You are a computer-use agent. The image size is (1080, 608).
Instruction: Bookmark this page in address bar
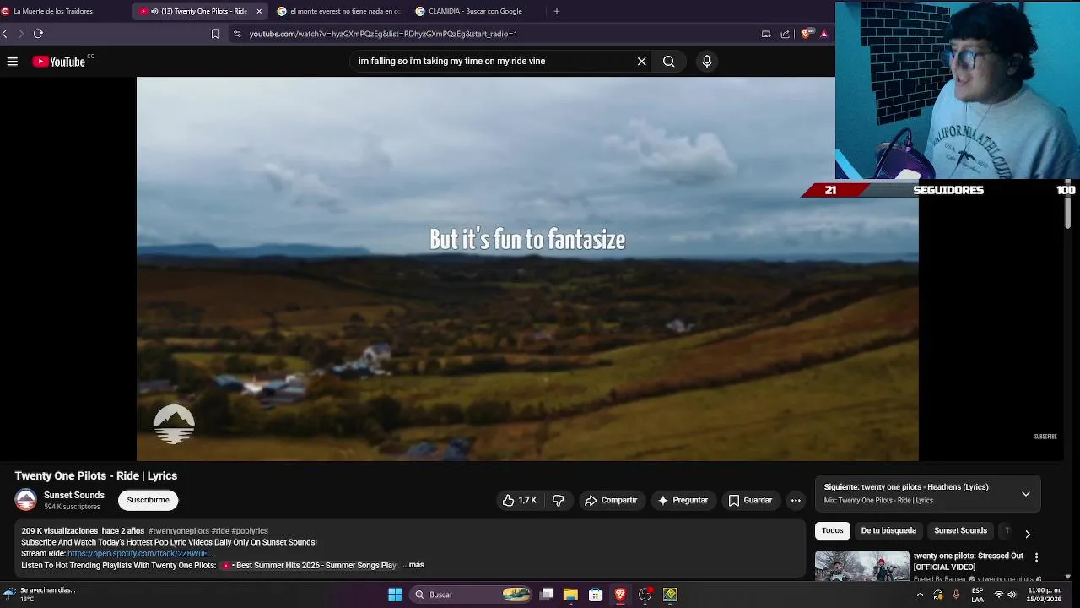[215, 34]
